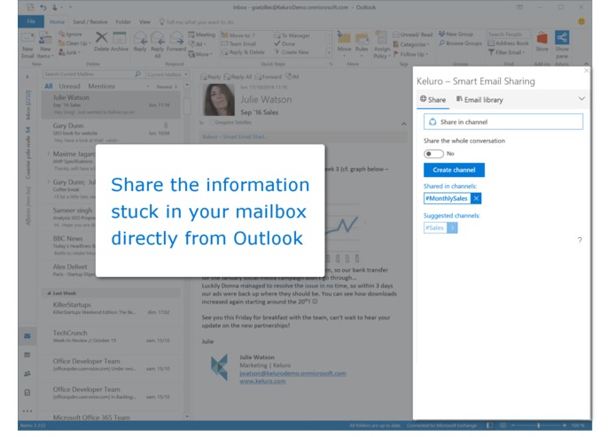
Task: Collapse the Last Week group
Action: click(49, 293)
